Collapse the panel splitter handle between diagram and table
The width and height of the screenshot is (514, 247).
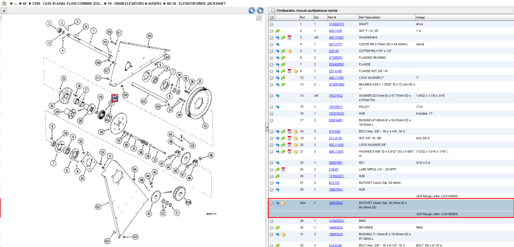(267, 128)
